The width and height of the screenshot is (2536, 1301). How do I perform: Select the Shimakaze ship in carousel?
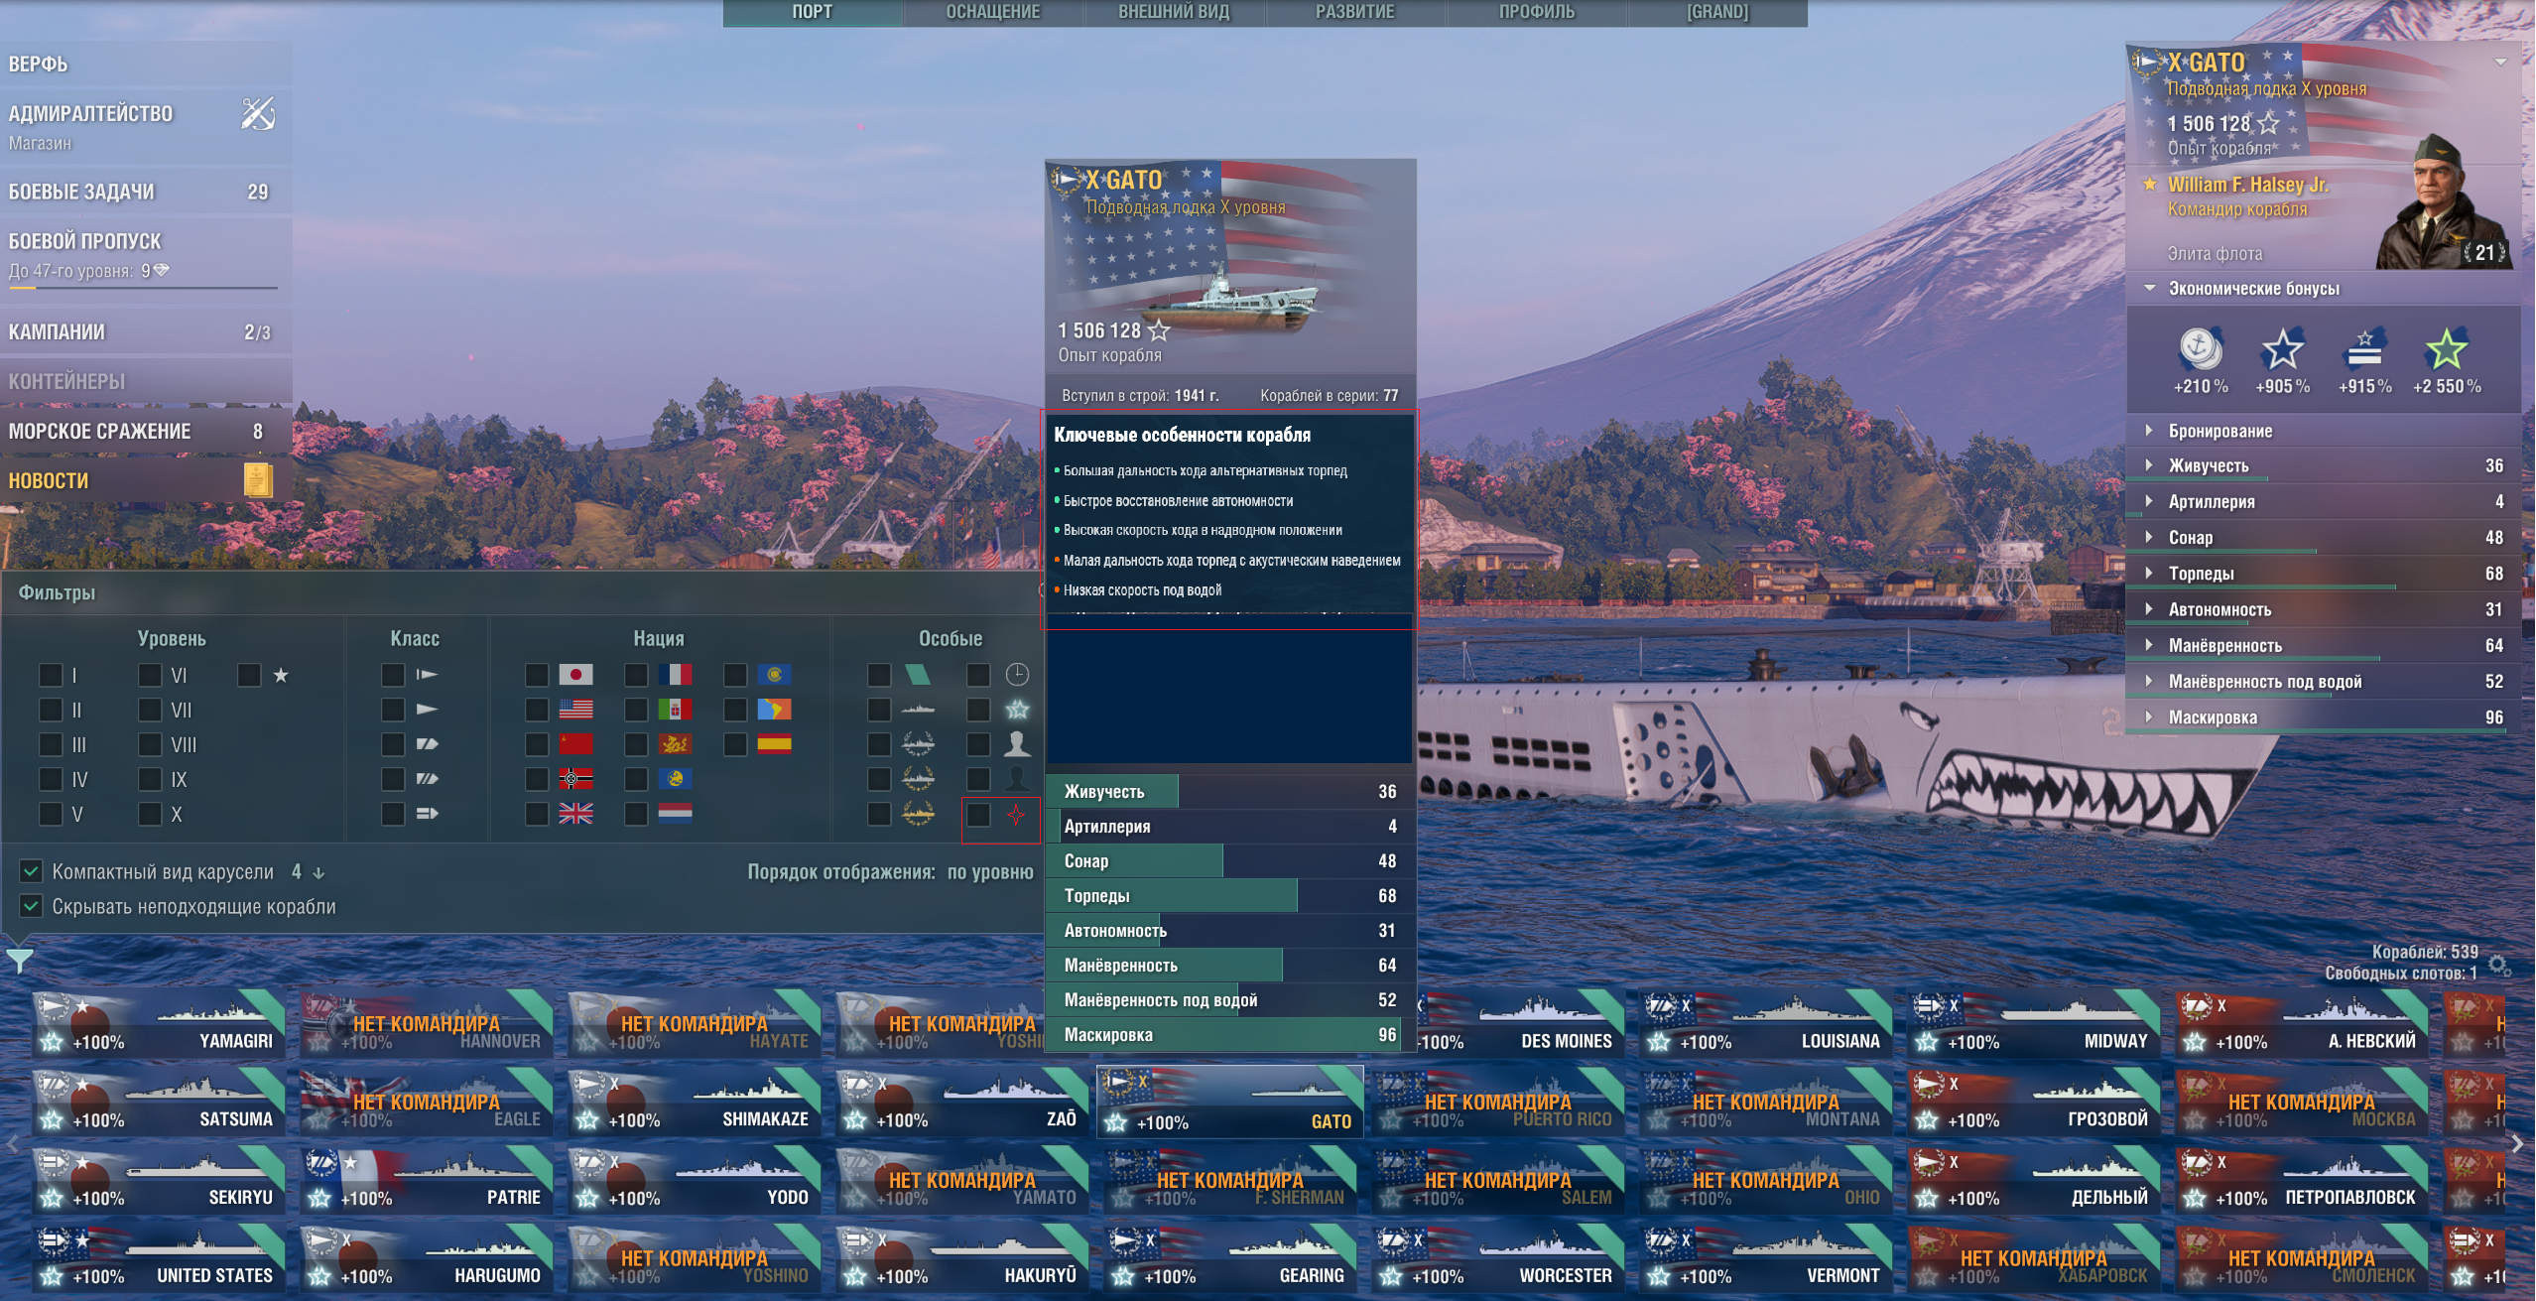point(694,1102)
